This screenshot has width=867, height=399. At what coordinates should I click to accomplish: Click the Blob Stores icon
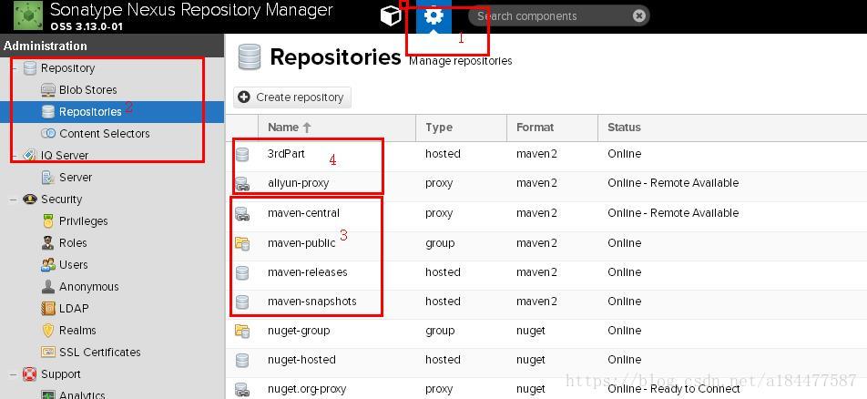tap(48, 89)
